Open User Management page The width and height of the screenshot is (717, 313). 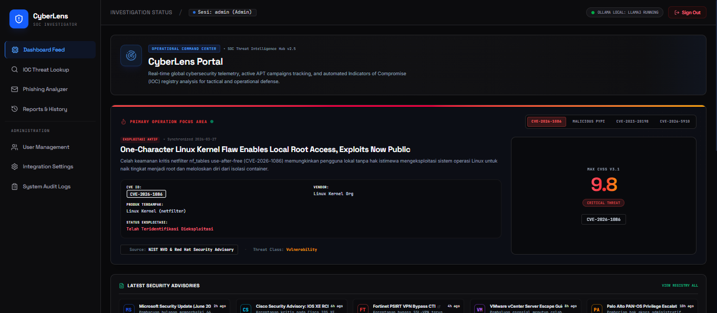[50, 147]
